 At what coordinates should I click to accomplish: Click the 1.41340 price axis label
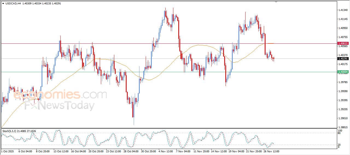pos(343,10)
